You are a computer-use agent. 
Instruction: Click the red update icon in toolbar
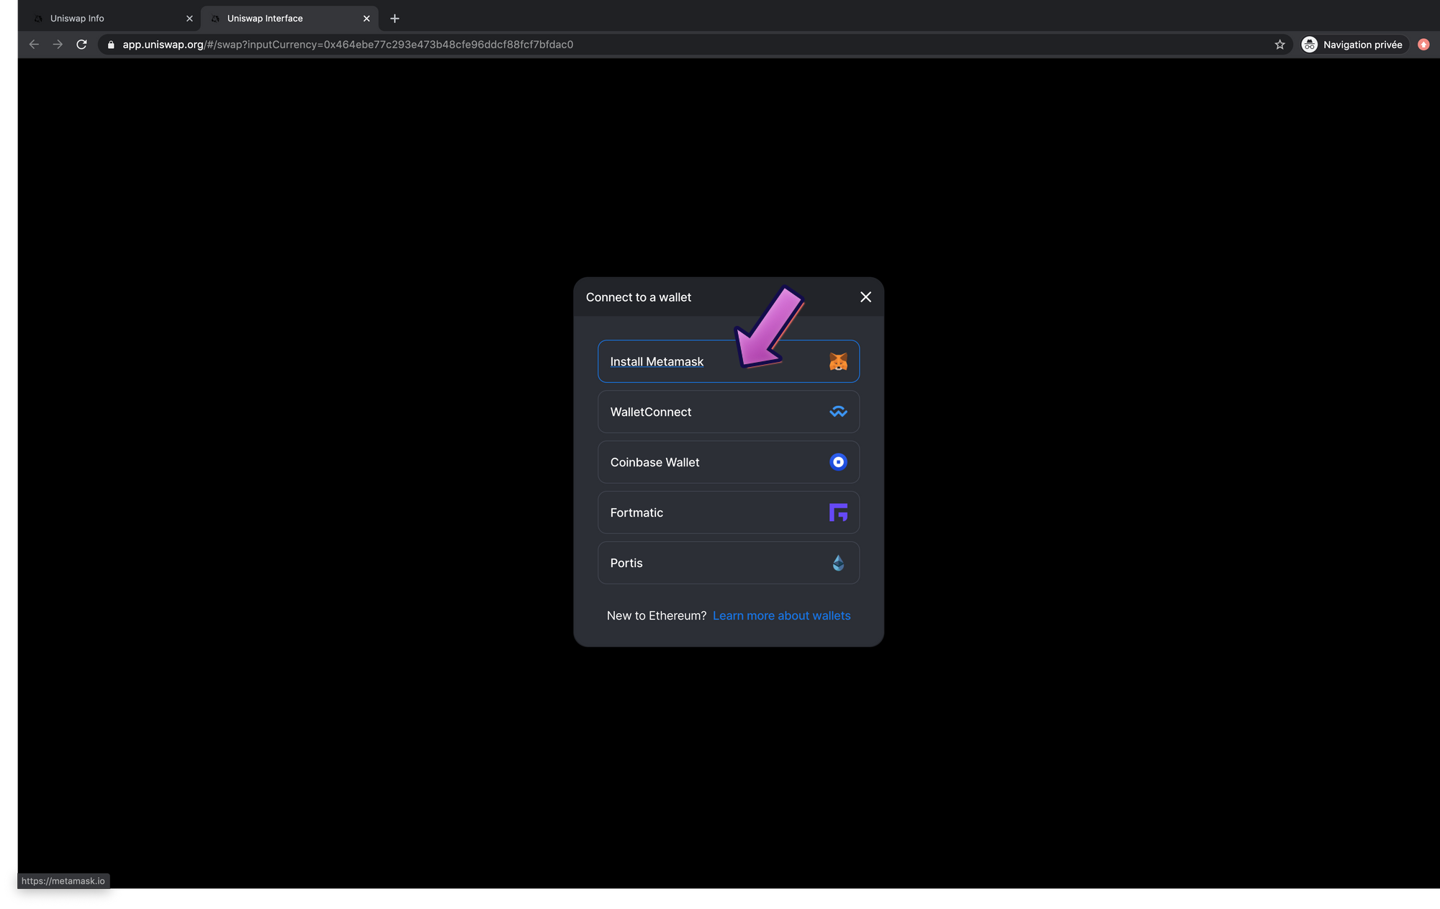point(1423,45)
